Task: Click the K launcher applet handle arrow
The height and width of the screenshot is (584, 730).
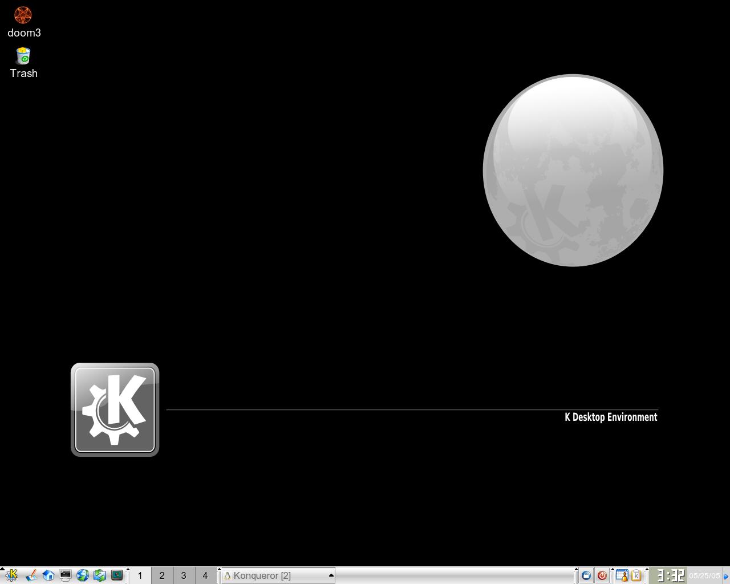Action: point(2,569)
